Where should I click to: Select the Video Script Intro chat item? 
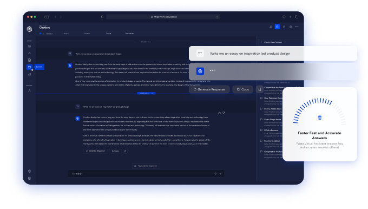[x=272, y=120]
